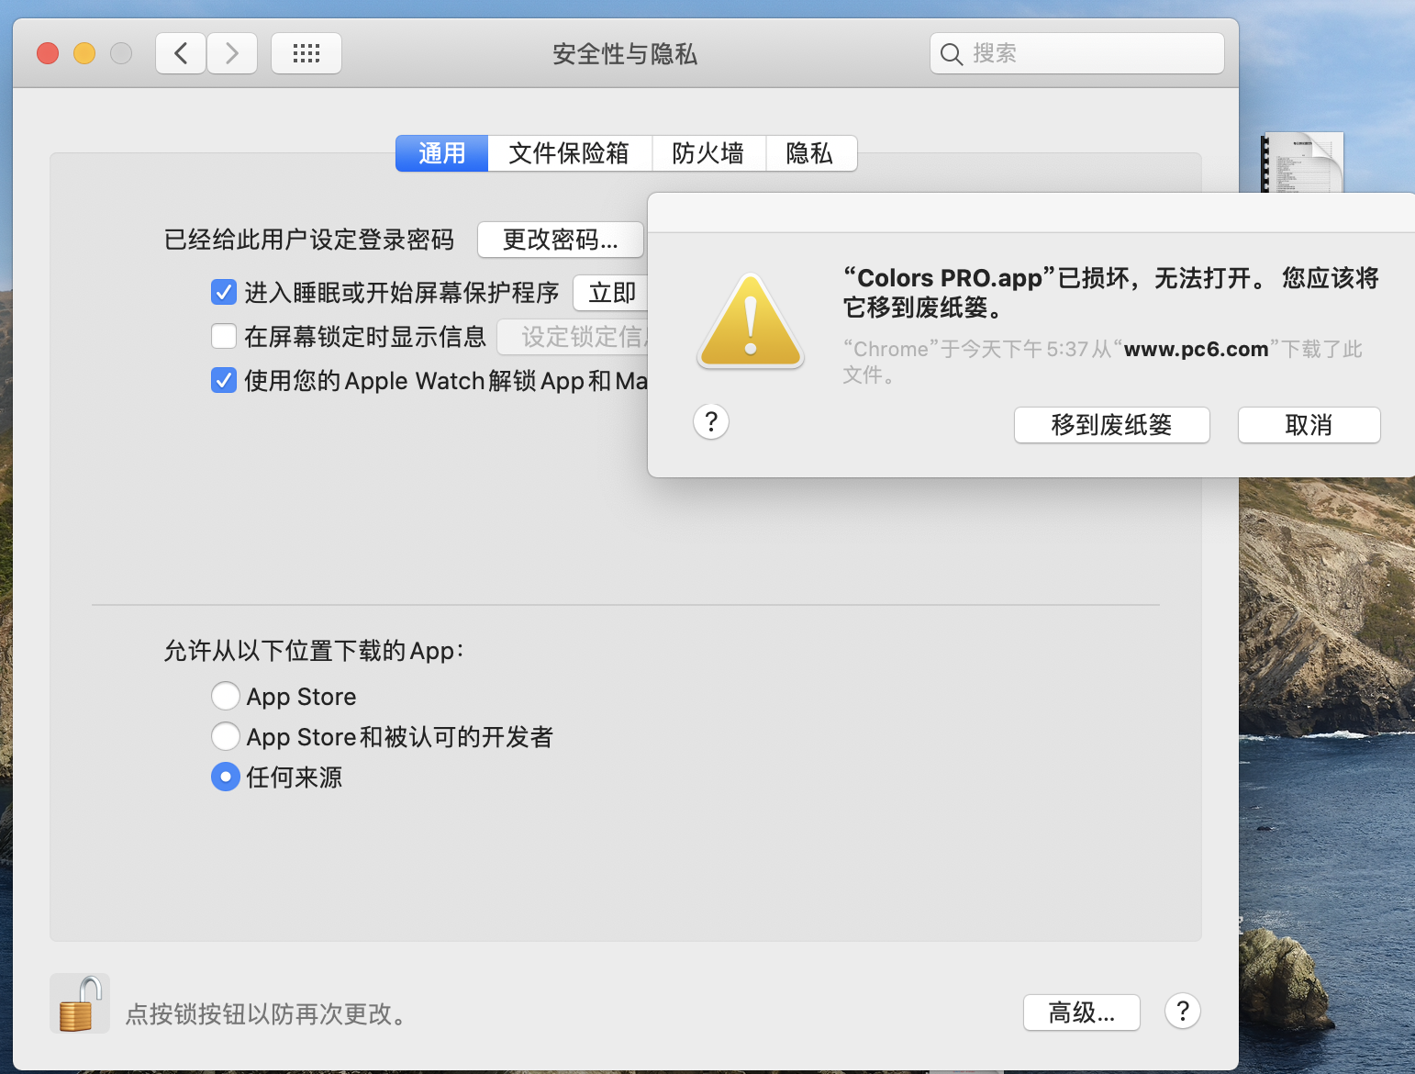Click the unlocked padlock to prevent changes

(x=79, y=1002)
